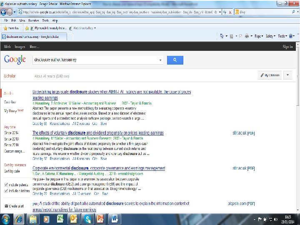The height and width of the screenshot is (225, 300).
Task: Open the Edit menu
Action: point(14,20)
